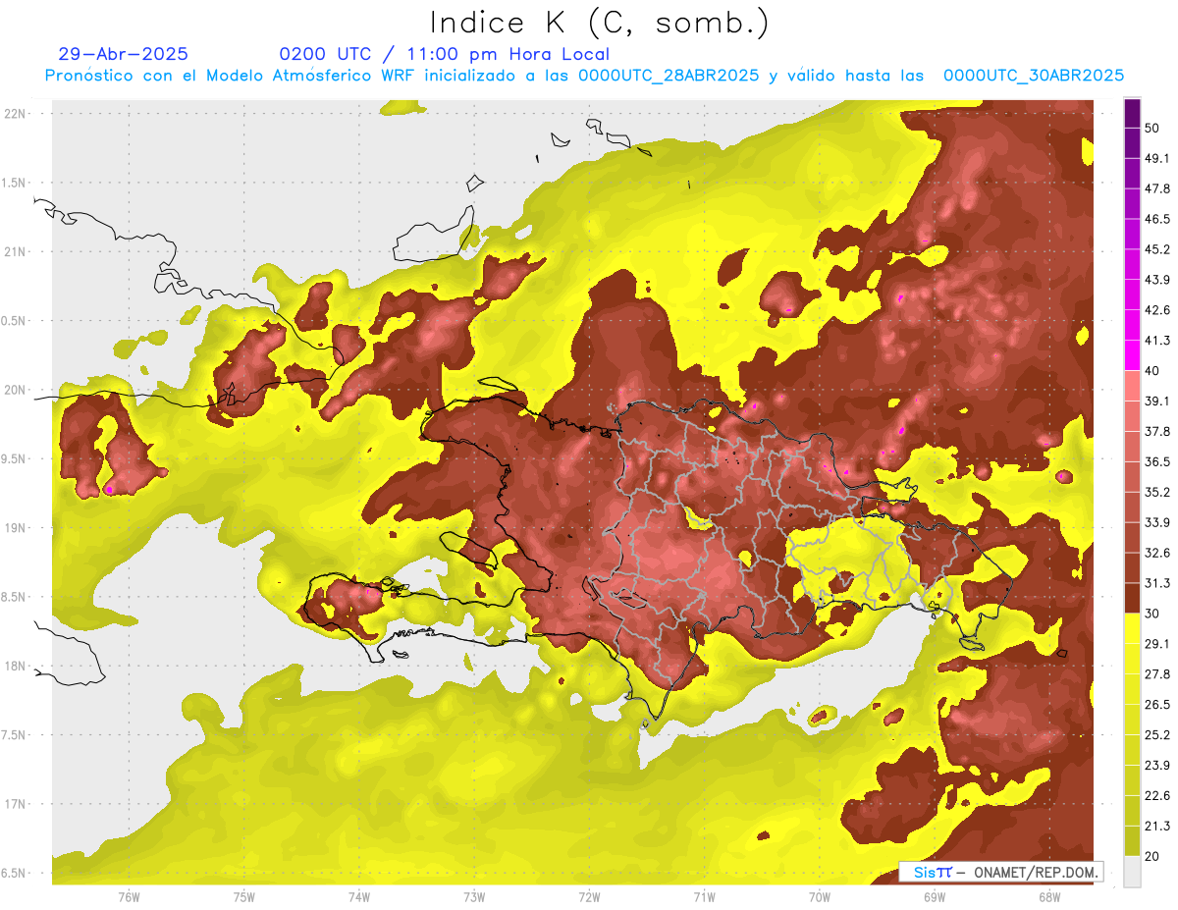1178x910 pixels.
Task: Click the colorbar label "22.6"
Action: 1157,796
